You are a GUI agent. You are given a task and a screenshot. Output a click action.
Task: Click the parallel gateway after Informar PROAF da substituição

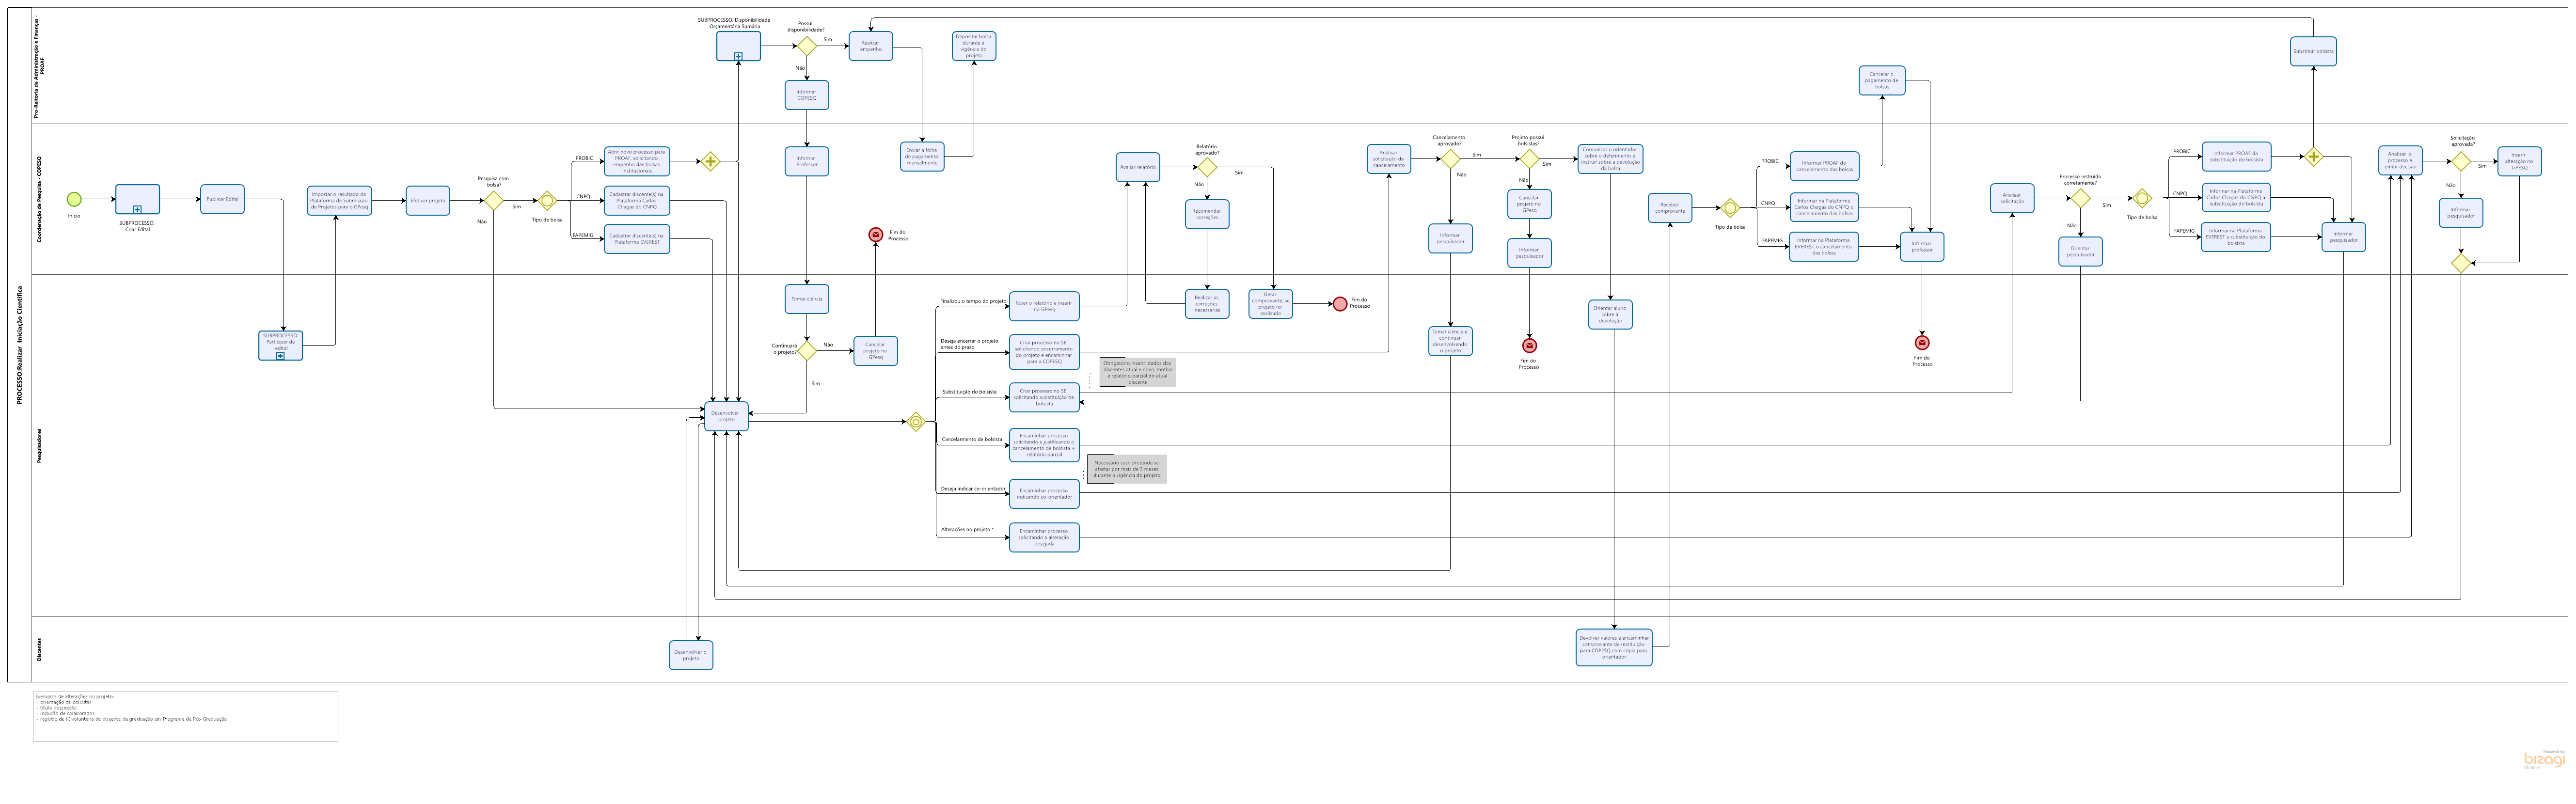[2313, 157]
